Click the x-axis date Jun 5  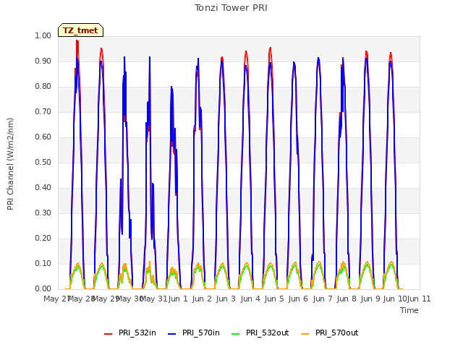tap(274, 299)
